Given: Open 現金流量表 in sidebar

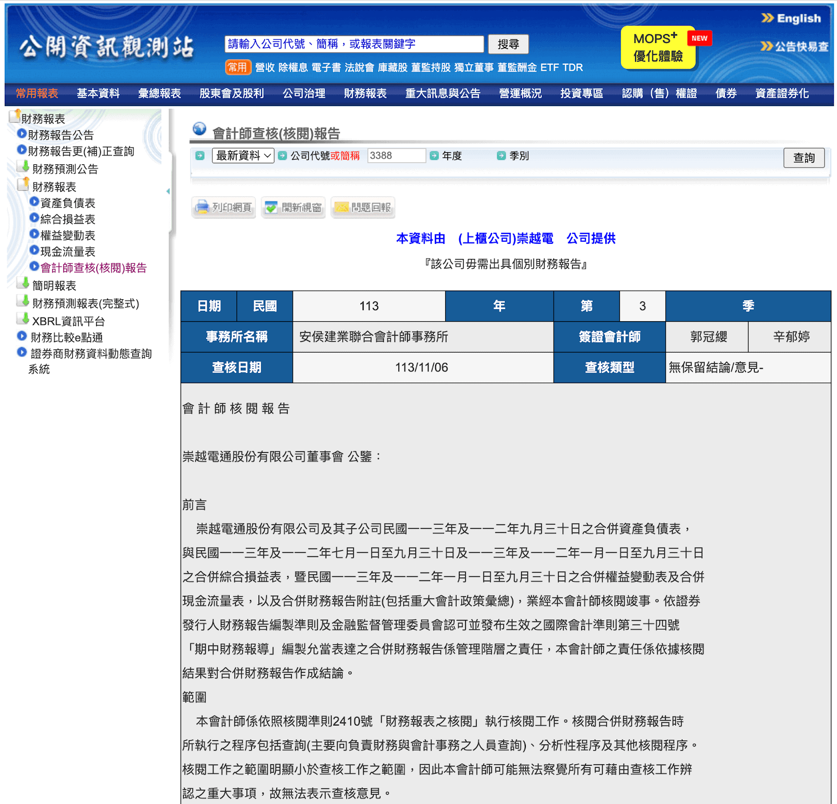Looking at the screenshot, I should (x=67, y=252).
